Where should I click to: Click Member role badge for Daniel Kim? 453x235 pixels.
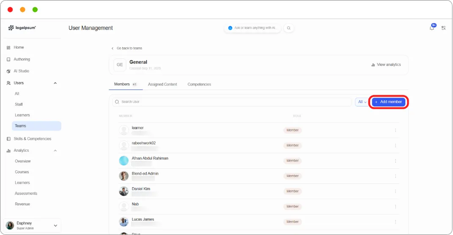click(x=292, y=191)
